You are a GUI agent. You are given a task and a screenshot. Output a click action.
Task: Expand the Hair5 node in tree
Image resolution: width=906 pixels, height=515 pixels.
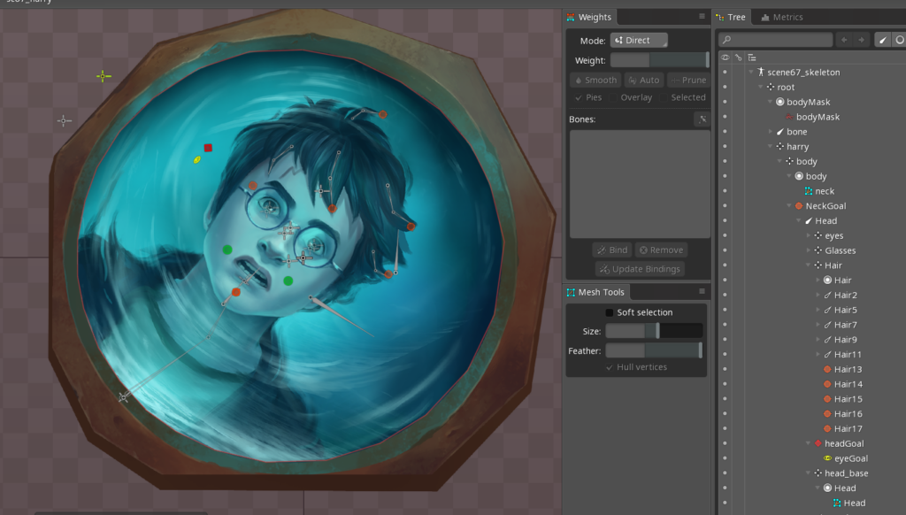[818, 310]
